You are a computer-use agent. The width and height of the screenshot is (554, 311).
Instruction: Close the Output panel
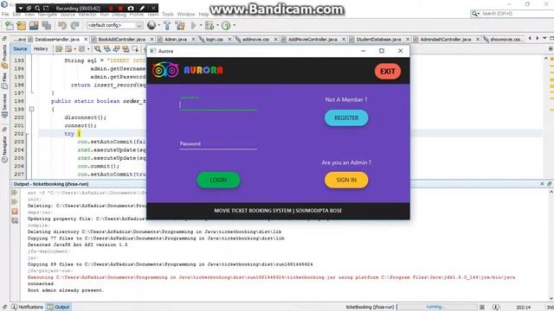[x=542, y=184]
